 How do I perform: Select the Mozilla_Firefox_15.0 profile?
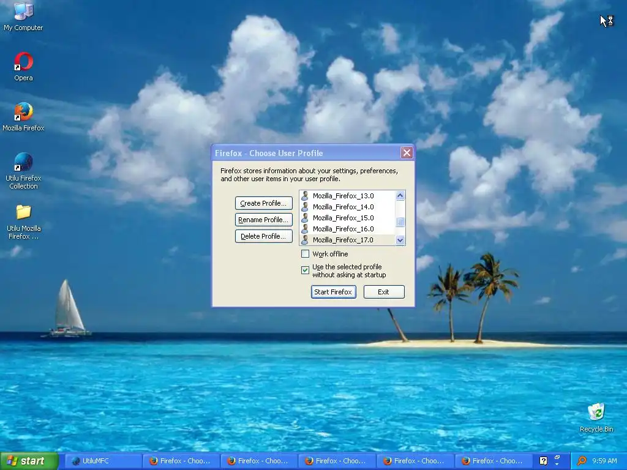[x=347, y=218]
